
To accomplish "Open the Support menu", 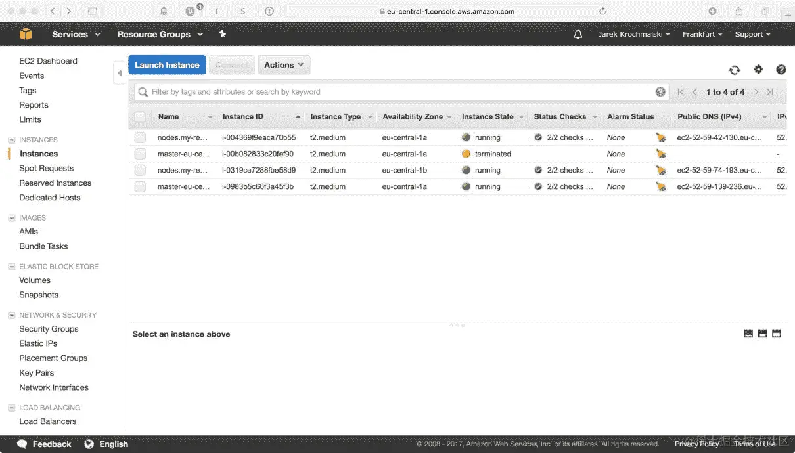I will (x=752, y=34).
